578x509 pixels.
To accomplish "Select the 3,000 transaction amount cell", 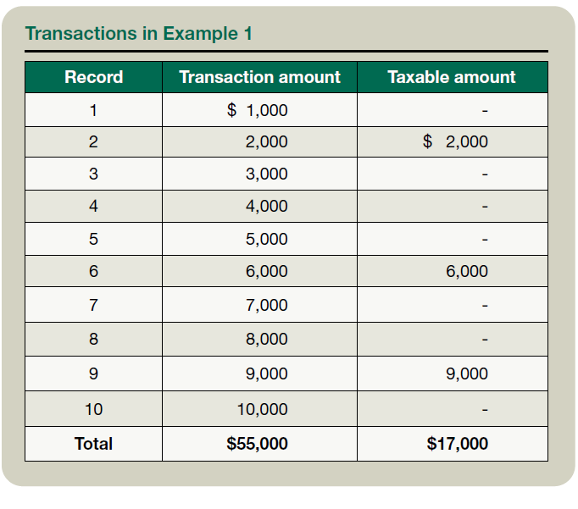I will click(266, 174).
